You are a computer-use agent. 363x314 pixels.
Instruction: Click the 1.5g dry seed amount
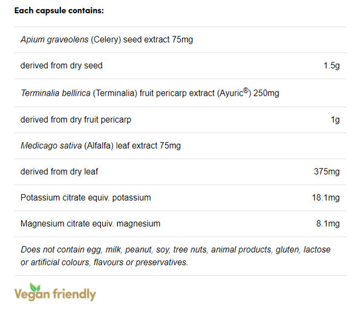tap(332, 65)
